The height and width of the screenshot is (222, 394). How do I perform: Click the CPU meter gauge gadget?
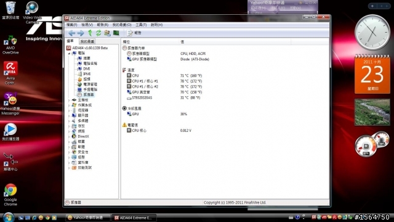click(366, 146)
